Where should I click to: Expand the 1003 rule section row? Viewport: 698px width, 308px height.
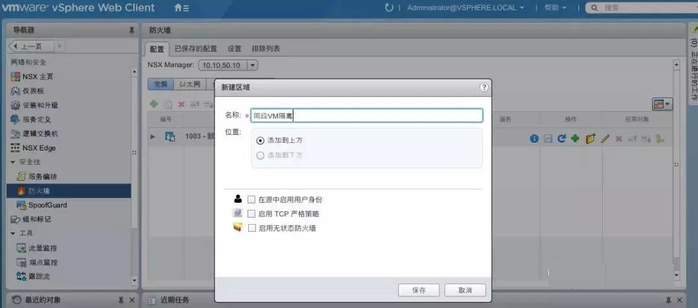[153, 137]
